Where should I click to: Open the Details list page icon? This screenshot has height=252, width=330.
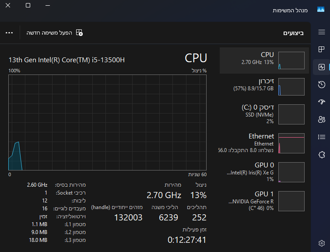click(321, 137)
